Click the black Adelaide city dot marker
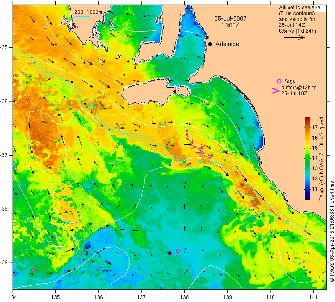 (x=210, y=44)
